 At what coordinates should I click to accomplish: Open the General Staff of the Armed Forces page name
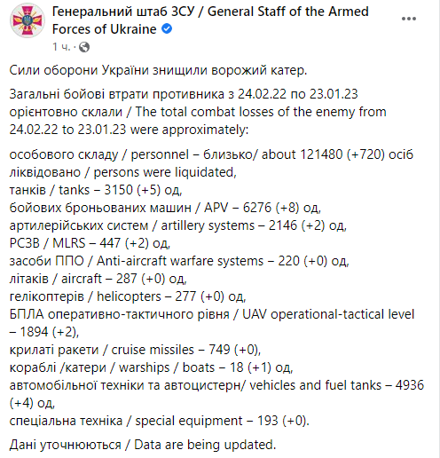[x=210, y=20]
